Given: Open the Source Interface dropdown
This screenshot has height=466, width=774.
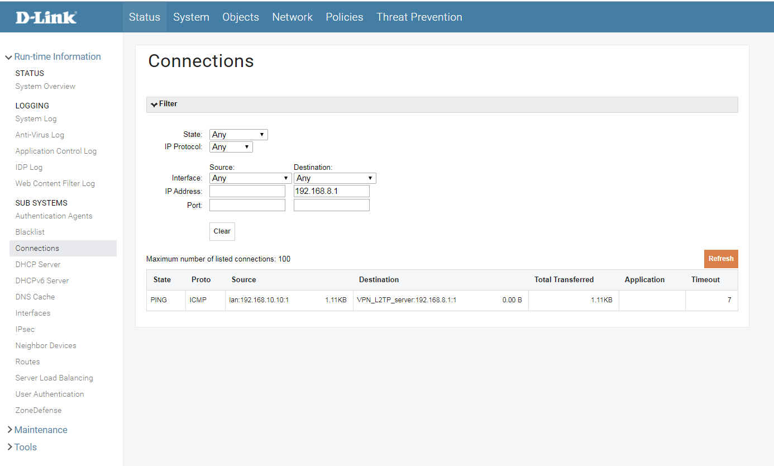Looking at the screenshot, I should [250, 178].
